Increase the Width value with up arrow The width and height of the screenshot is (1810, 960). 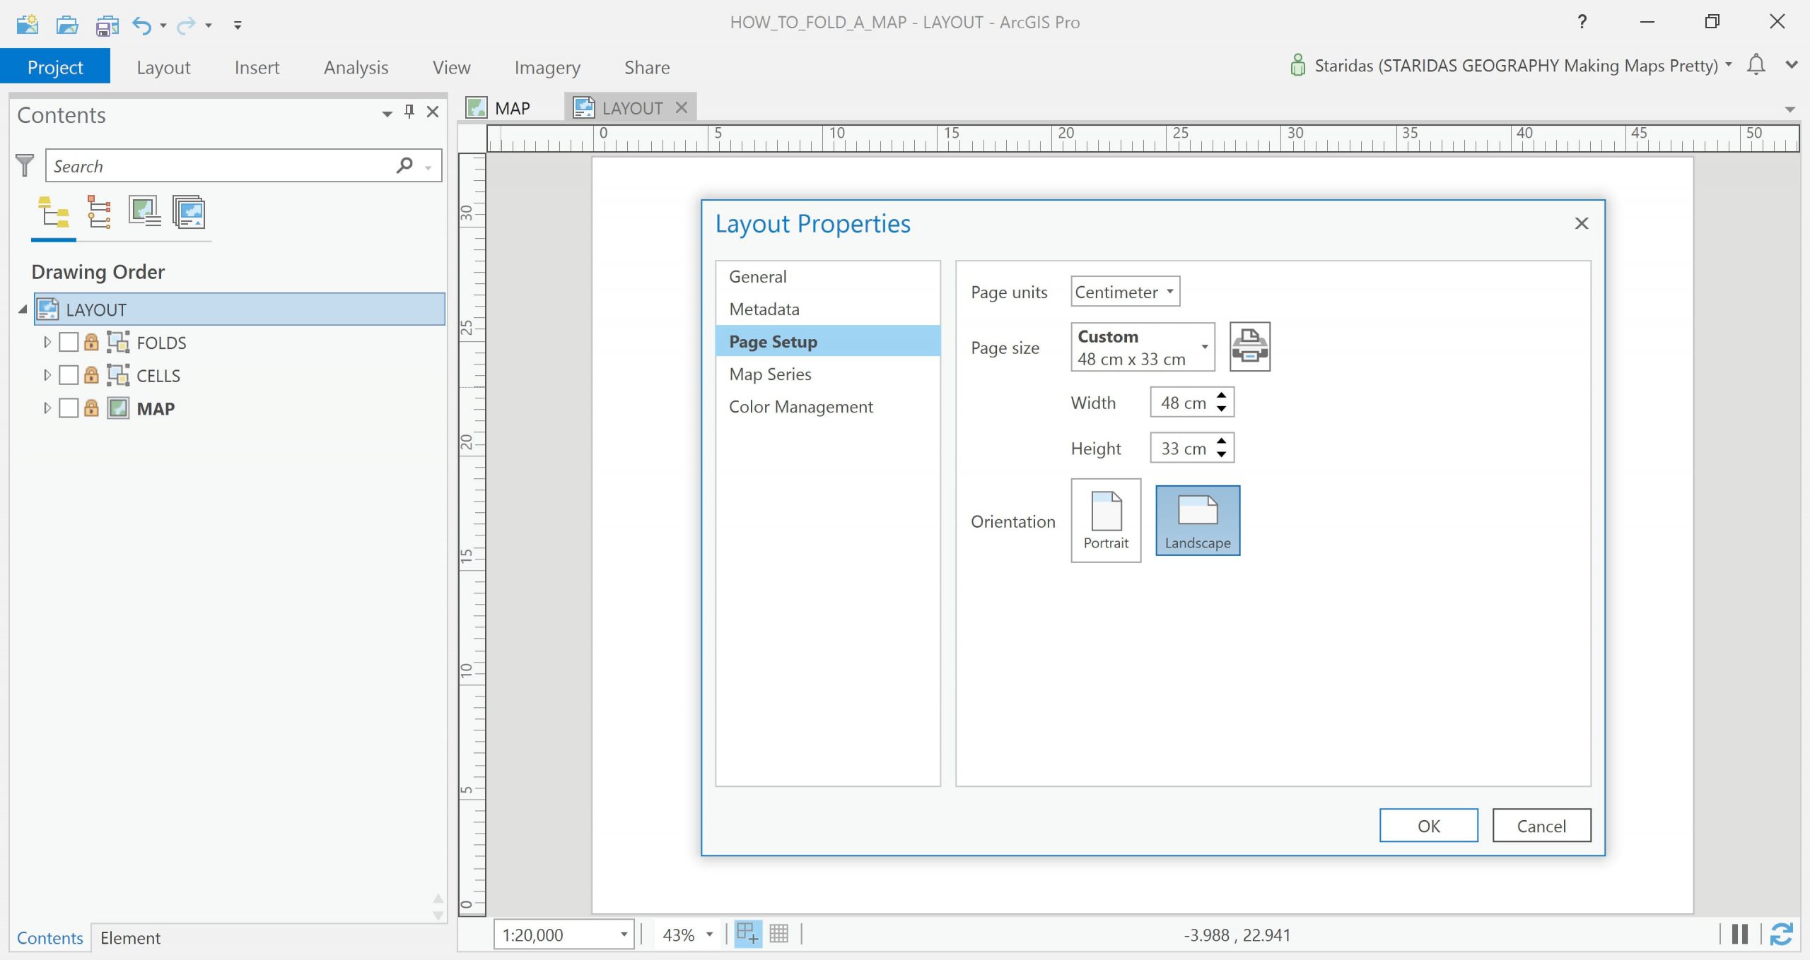1221,396
